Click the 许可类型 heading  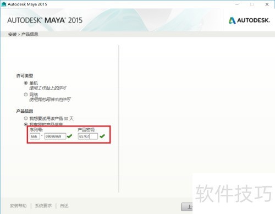tap(25, 75)
